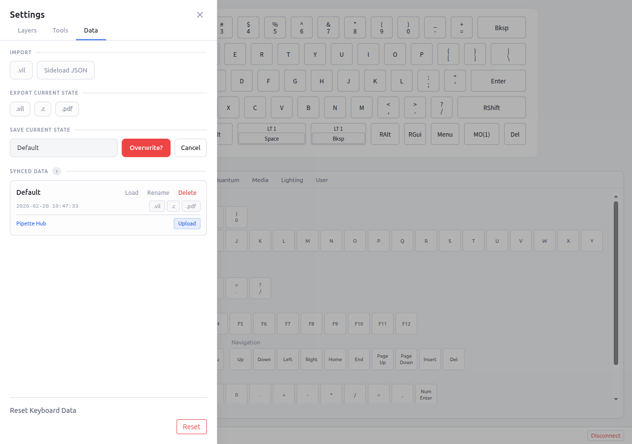The image size is (632, 444).
Task: Open the Media keycode tab
Action: [260, 180]
